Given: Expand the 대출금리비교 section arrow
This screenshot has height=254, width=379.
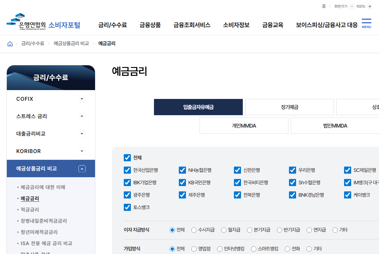Looking at the screenshot, I should tap(82, 134).
